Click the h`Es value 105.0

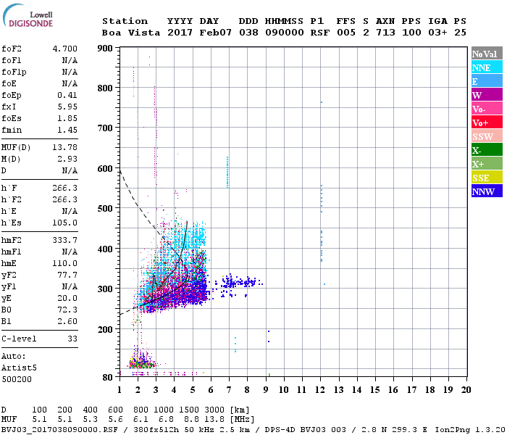[65, 223]
